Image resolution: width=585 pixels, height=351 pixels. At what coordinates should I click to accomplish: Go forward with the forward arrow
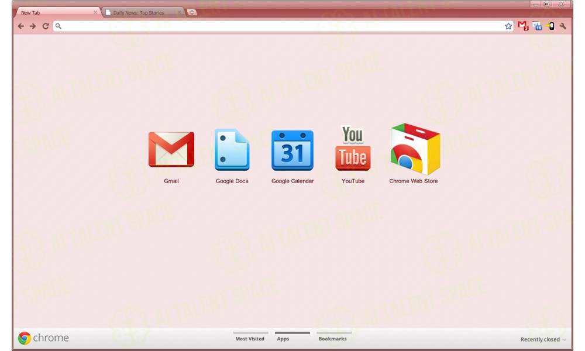[x=33, y=26]
